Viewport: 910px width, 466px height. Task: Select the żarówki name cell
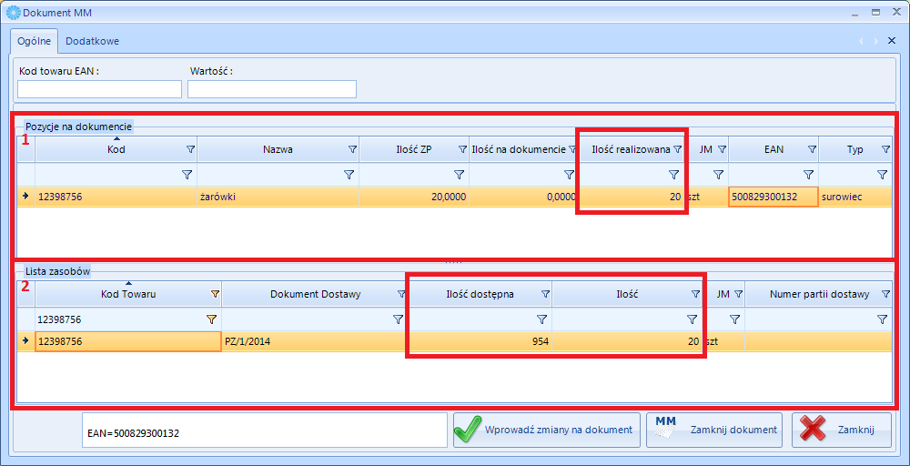(x=278, y=198)
